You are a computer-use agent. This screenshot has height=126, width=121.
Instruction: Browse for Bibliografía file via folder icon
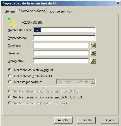(x=93, y=61)
